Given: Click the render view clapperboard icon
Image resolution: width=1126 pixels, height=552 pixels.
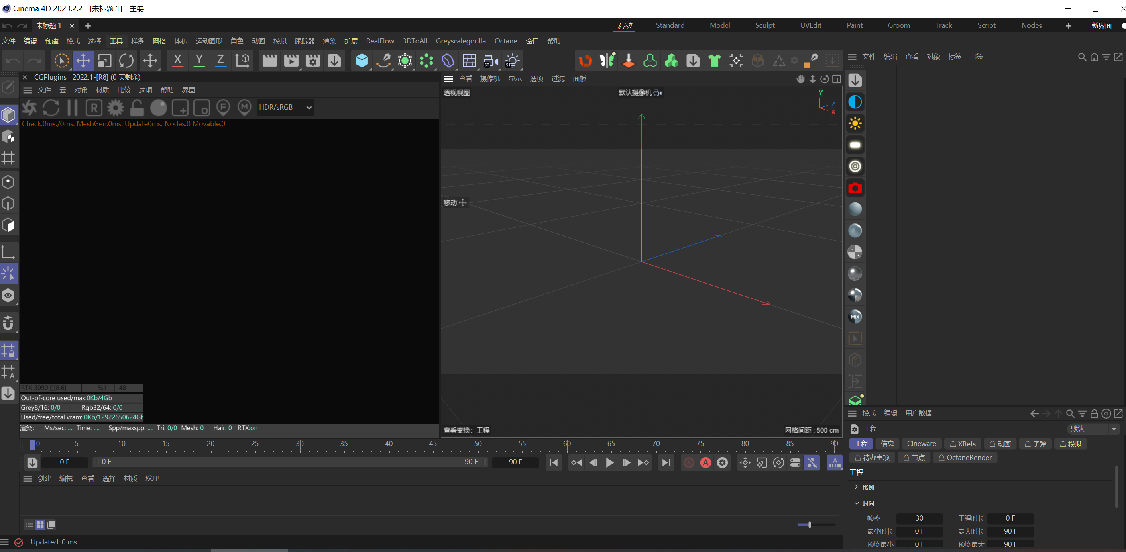Looking at the screenshot, I should coord(269,60).
